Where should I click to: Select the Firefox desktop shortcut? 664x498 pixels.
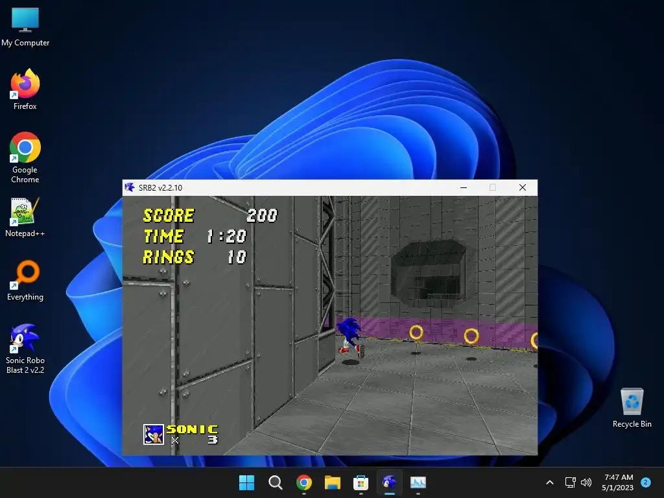[x=25, y=89]
